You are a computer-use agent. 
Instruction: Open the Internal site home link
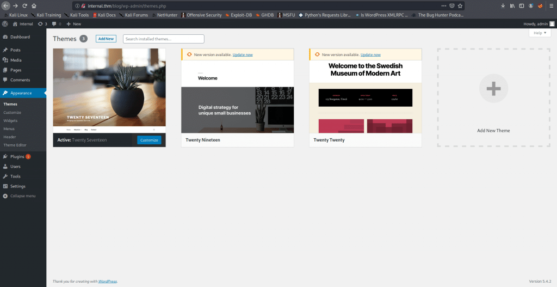point(23,24)
